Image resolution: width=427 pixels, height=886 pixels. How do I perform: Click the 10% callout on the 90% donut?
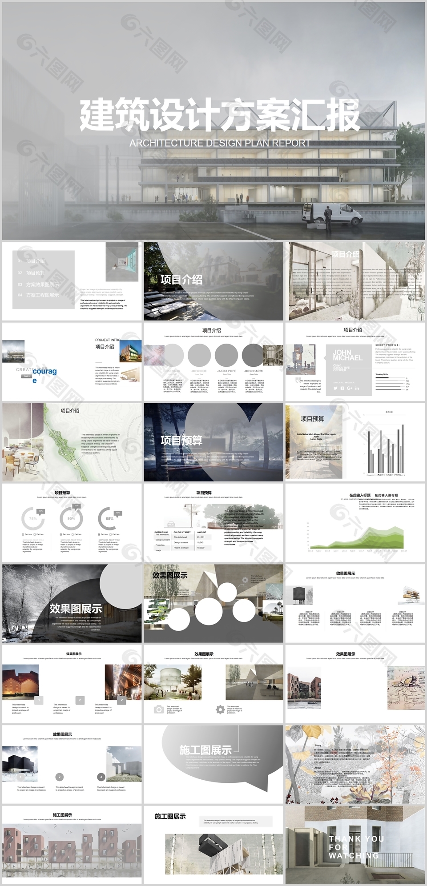pyautogui.click(x=77, y=506)
